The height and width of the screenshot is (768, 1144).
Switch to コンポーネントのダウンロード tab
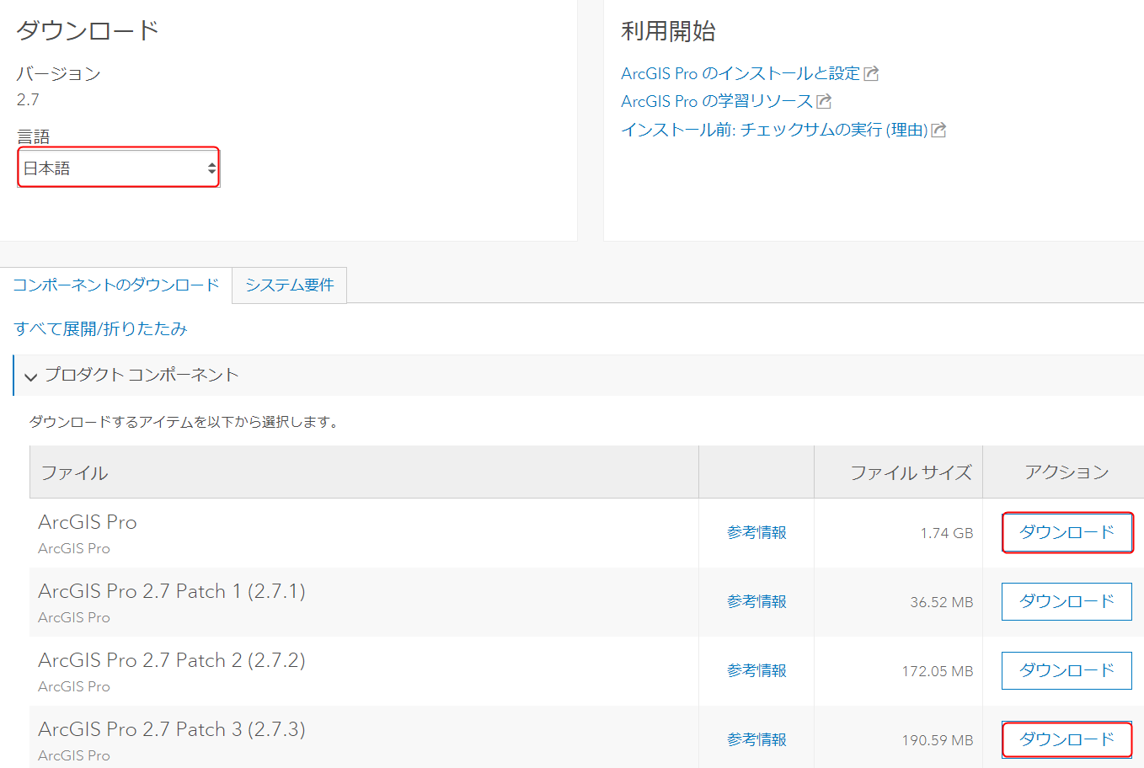[x=115, y=285]
